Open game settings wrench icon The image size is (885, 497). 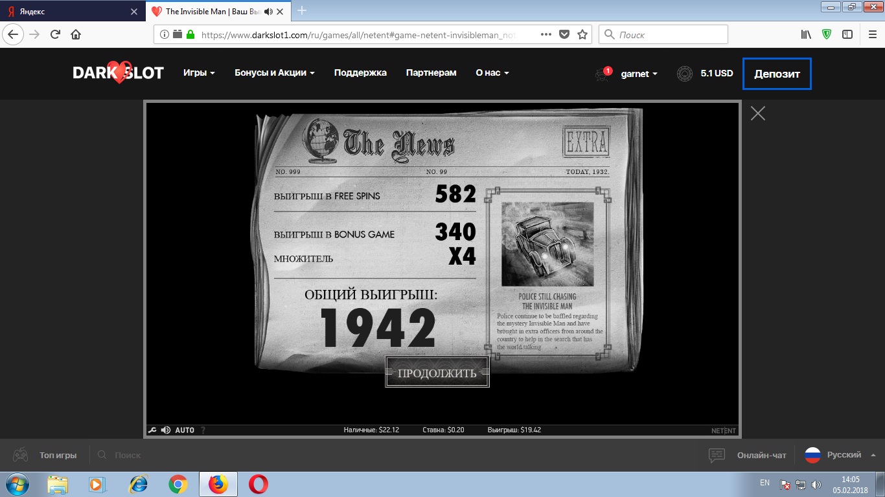[x=152, y=430]
